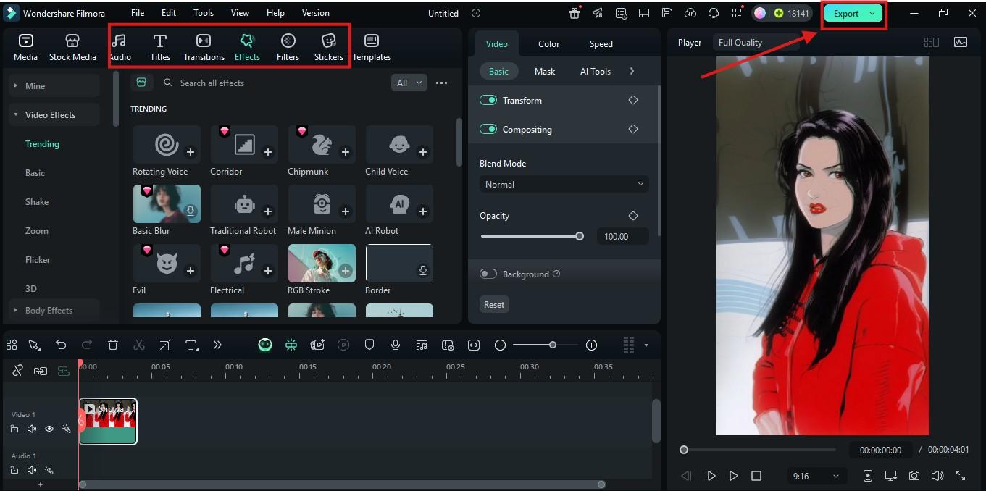This screenshot has width=986, height=491.
Task: Switch to the Audio tab
Action: [x=120, y=48]
